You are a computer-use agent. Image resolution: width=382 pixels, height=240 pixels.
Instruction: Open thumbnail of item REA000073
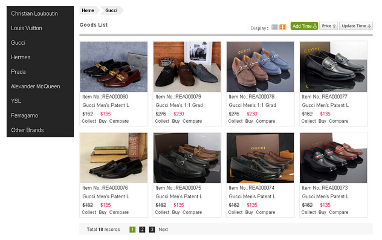coord(334,158)
